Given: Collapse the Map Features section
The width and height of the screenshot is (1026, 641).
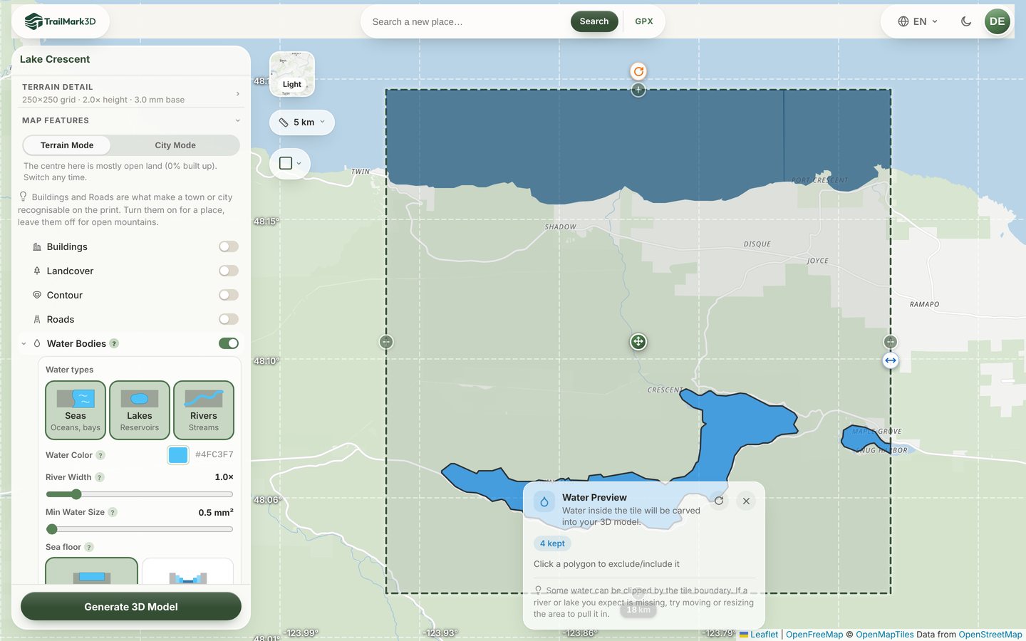Looking at the screenshot, I should [131, 120].
